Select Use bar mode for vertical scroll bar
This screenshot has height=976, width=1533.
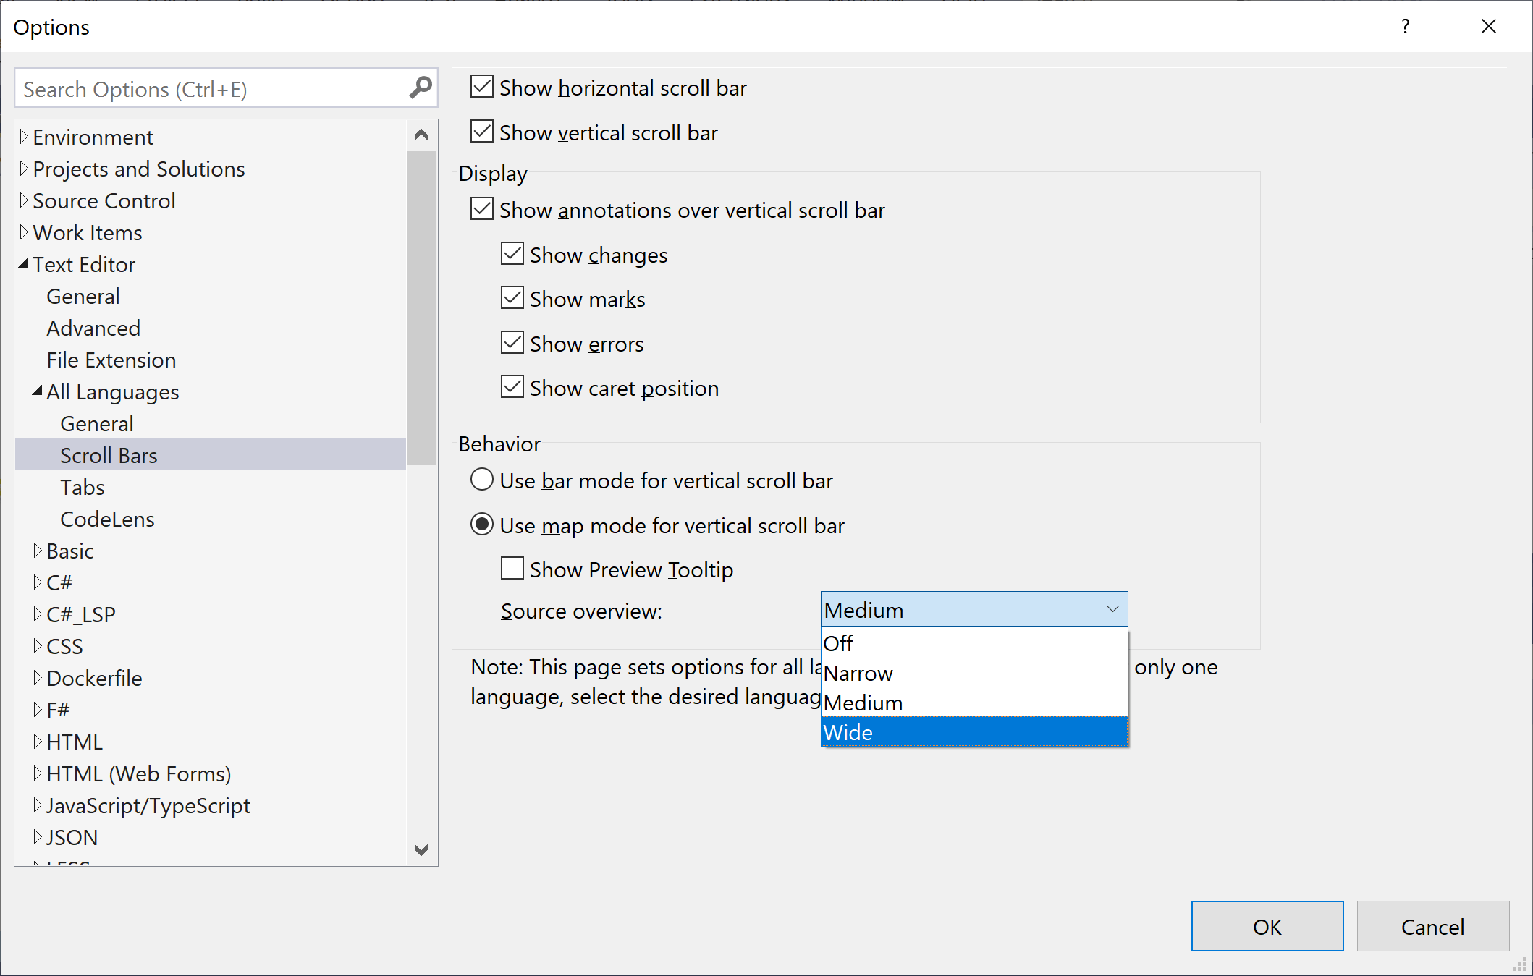[x=482, y=479]
